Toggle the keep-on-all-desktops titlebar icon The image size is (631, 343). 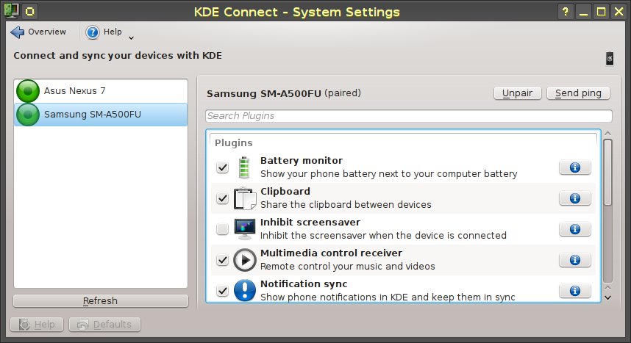[x=29, y=11]
